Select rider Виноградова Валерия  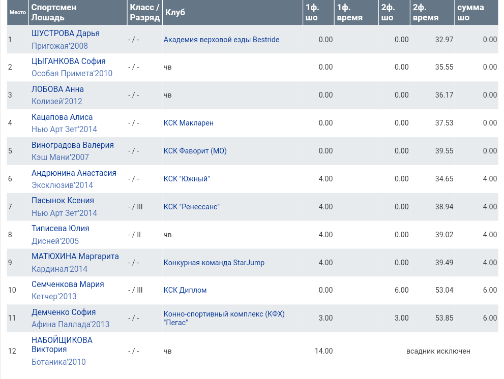[x=72, y=145]
